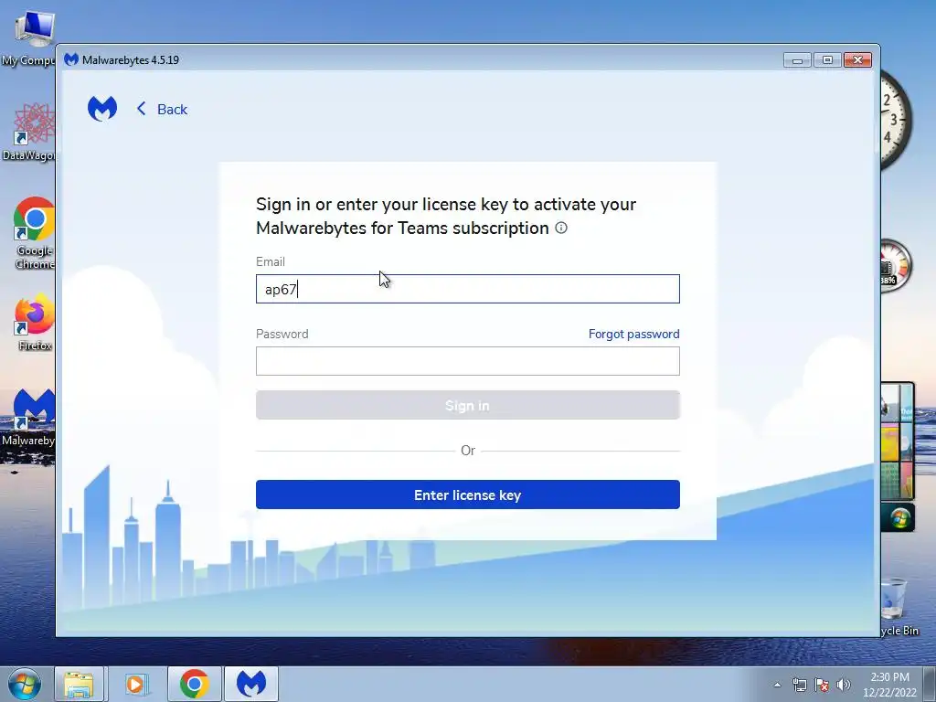Select the My Computer desktop icon
936x702 pixels.
coord(28,38)
